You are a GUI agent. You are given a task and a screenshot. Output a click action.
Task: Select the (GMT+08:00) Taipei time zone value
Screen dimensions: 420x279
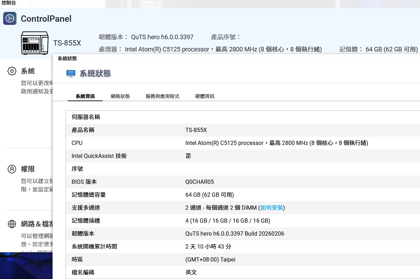click(210, 260)
